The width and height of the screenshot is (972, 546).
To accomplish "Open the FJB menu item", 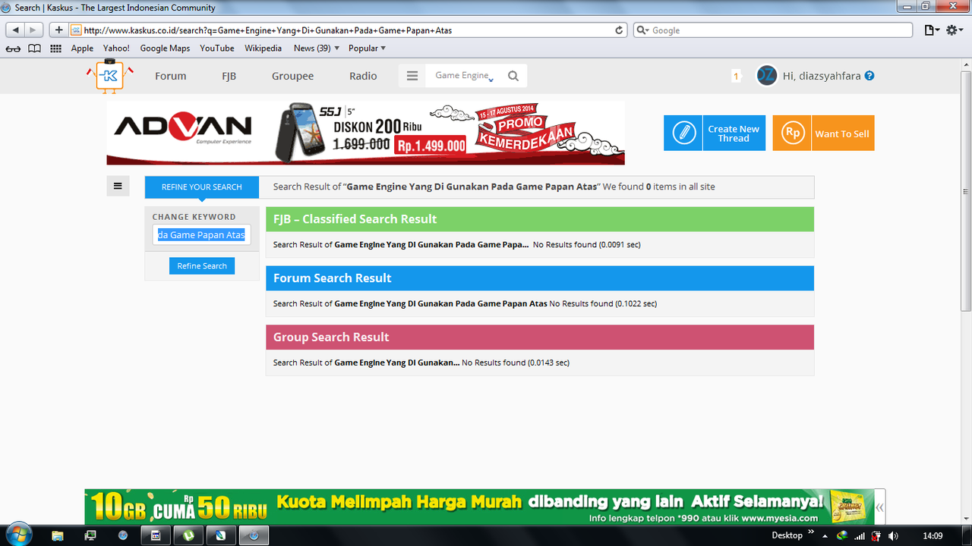I will tap(229, 76).
